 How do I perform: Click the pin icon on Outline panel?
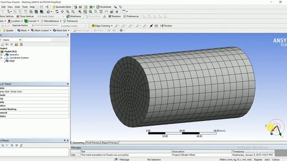click(68, 35)
